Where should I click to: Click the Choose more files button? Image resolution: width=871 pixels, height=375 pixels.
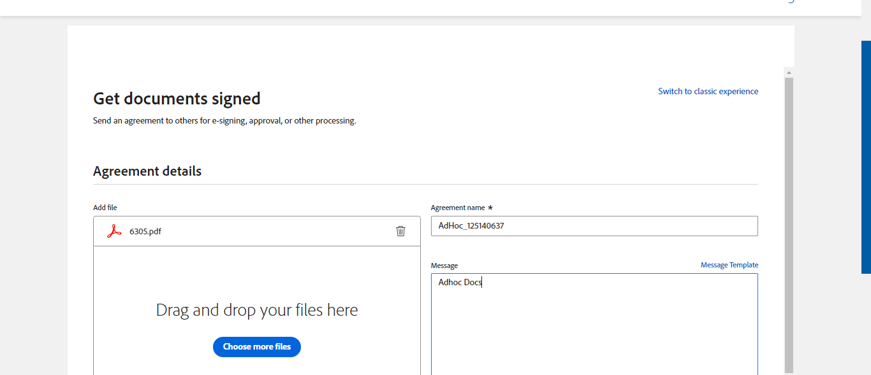coord(257,347)
